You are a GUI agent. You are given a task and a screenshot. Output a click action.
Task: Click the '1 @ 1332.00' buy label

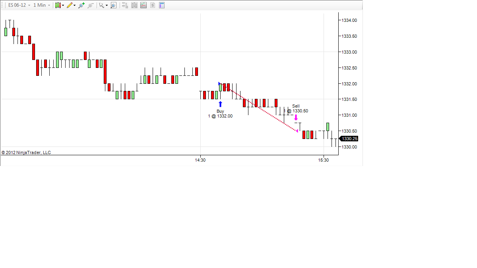220,116
